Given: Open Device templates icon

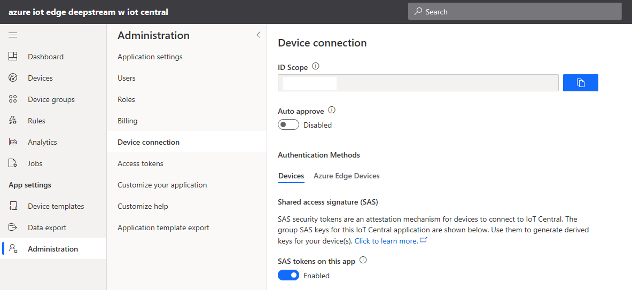Looking at the screenshot, I should tap(13, 206).
